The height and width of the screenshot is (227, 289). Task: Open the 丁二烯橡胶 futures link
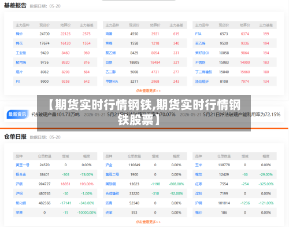click(x=203, y=72)
